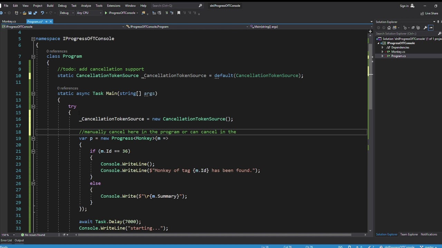442x248 pixels.
Task: Open the Debug menu
Action: (62, 6)
